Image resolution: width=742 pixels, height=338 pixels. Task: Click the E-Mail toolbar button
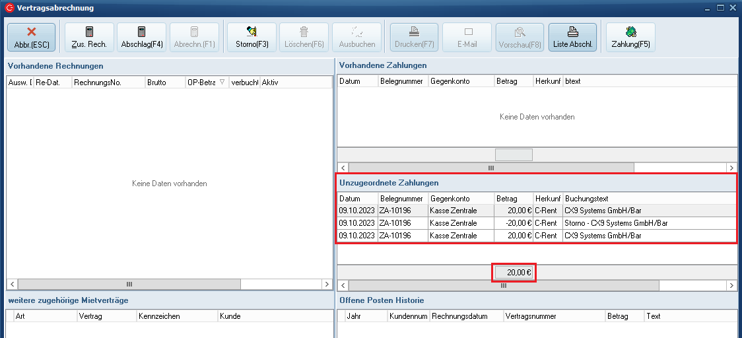point(467,37)
